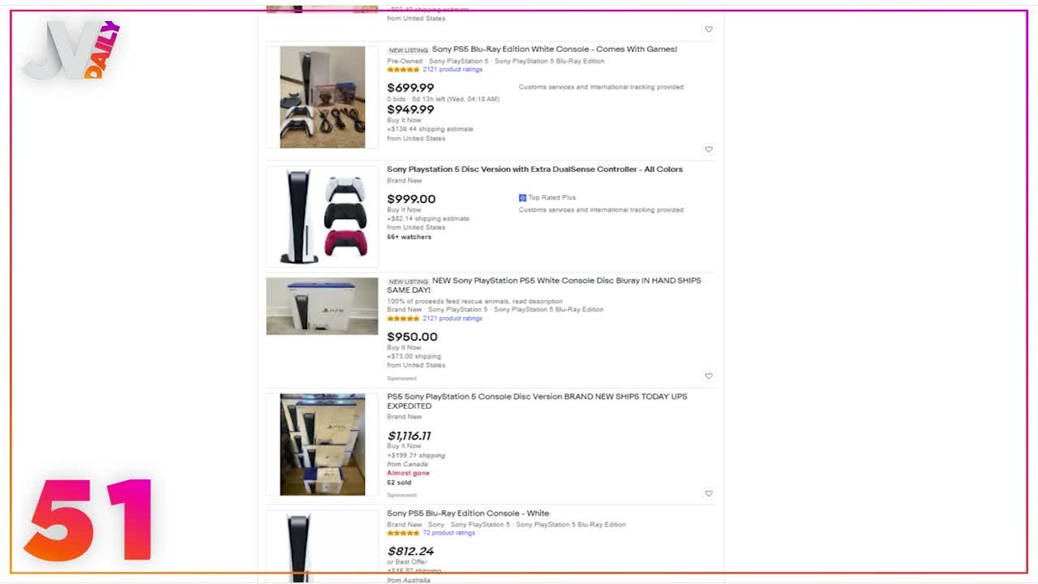Viewport: 1038px width, 584px height.
Task: Click the $1,116.11 price
Action: (x=409, y=436)
